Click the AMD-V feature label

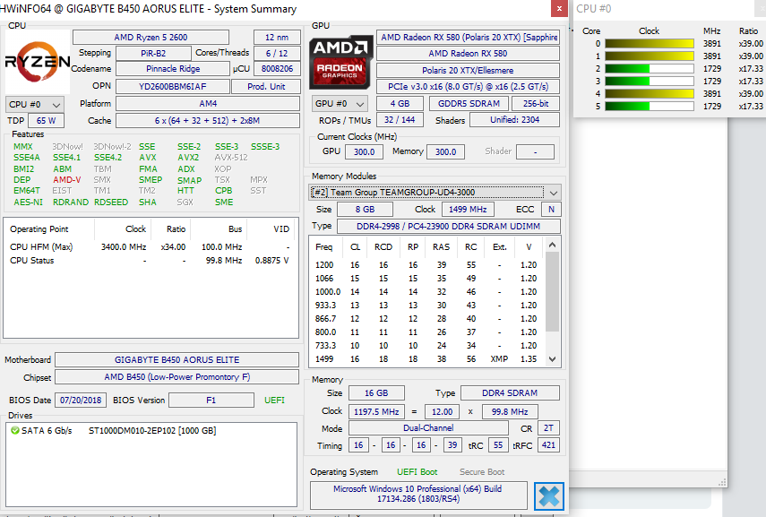click(67, 180)
